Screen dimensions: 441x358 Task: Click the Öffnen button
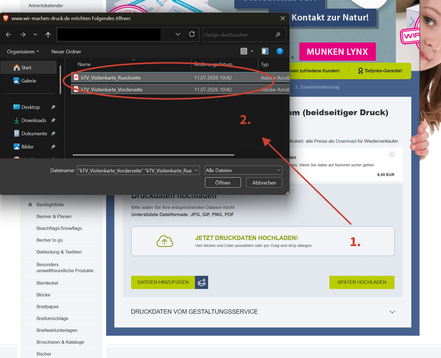223,183
